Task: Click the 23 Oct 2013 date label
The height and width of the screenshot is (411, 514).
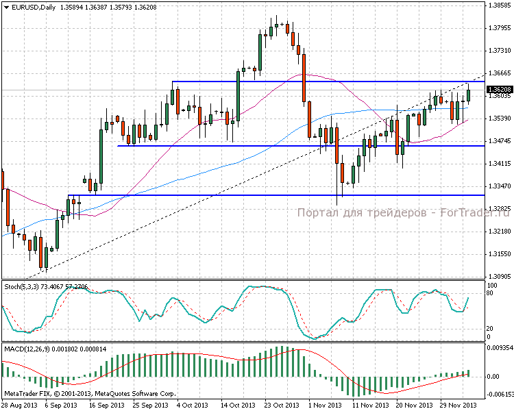Action: coord(278,405)
